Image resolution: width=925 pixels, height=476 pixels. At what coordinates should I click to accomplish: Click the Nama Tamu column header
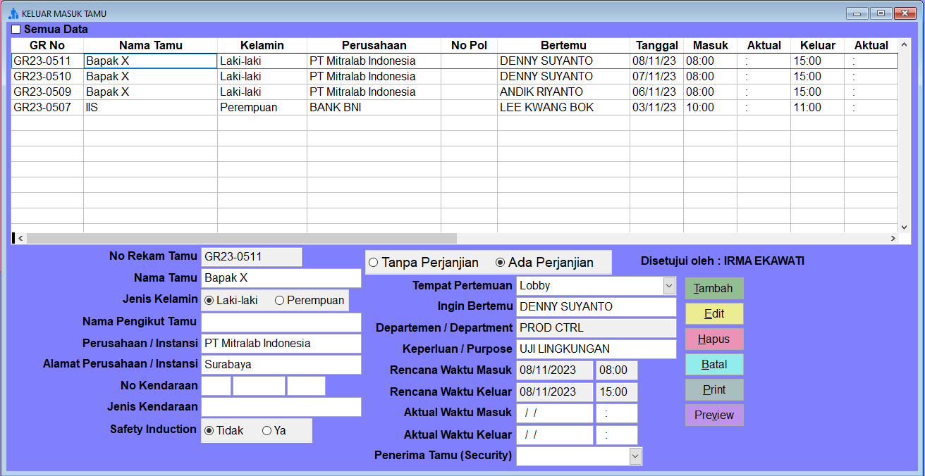[150, 45]
